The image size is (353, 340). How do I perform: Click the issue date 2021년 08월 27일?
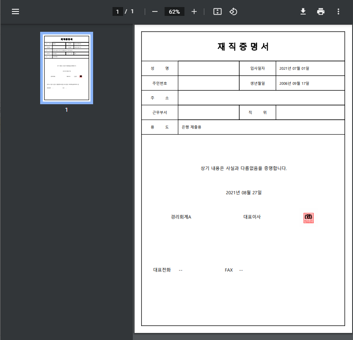click(244, 193)
